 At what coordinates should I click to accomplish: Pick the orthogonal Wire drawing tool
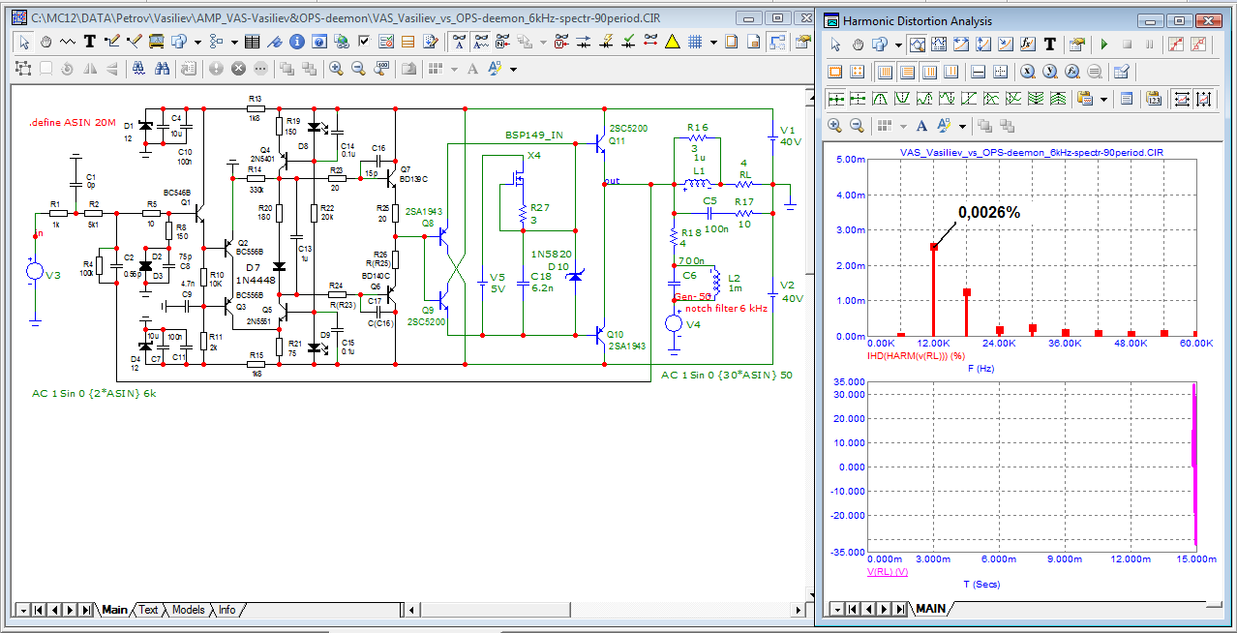coord(112,42)
